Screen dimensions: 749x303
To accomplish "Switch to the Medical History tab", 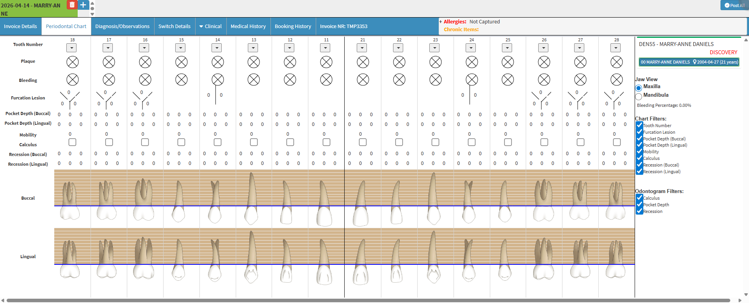I will coord(248,27).
